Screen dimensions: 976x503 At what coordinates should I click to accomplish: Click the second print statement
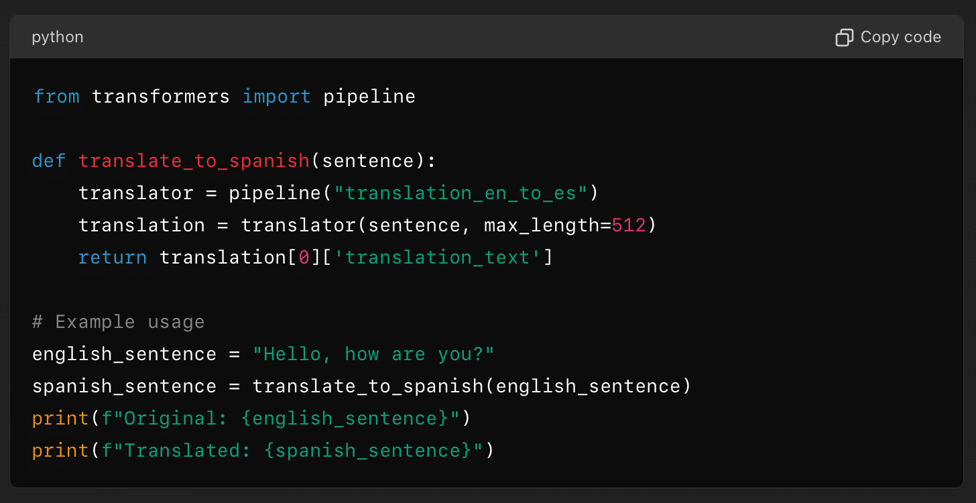coord(60,450)
